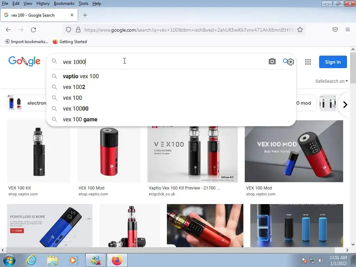Click the search box containing 'vex 1000'
This screenshot has height=267, width=356.
pos(163,62)
